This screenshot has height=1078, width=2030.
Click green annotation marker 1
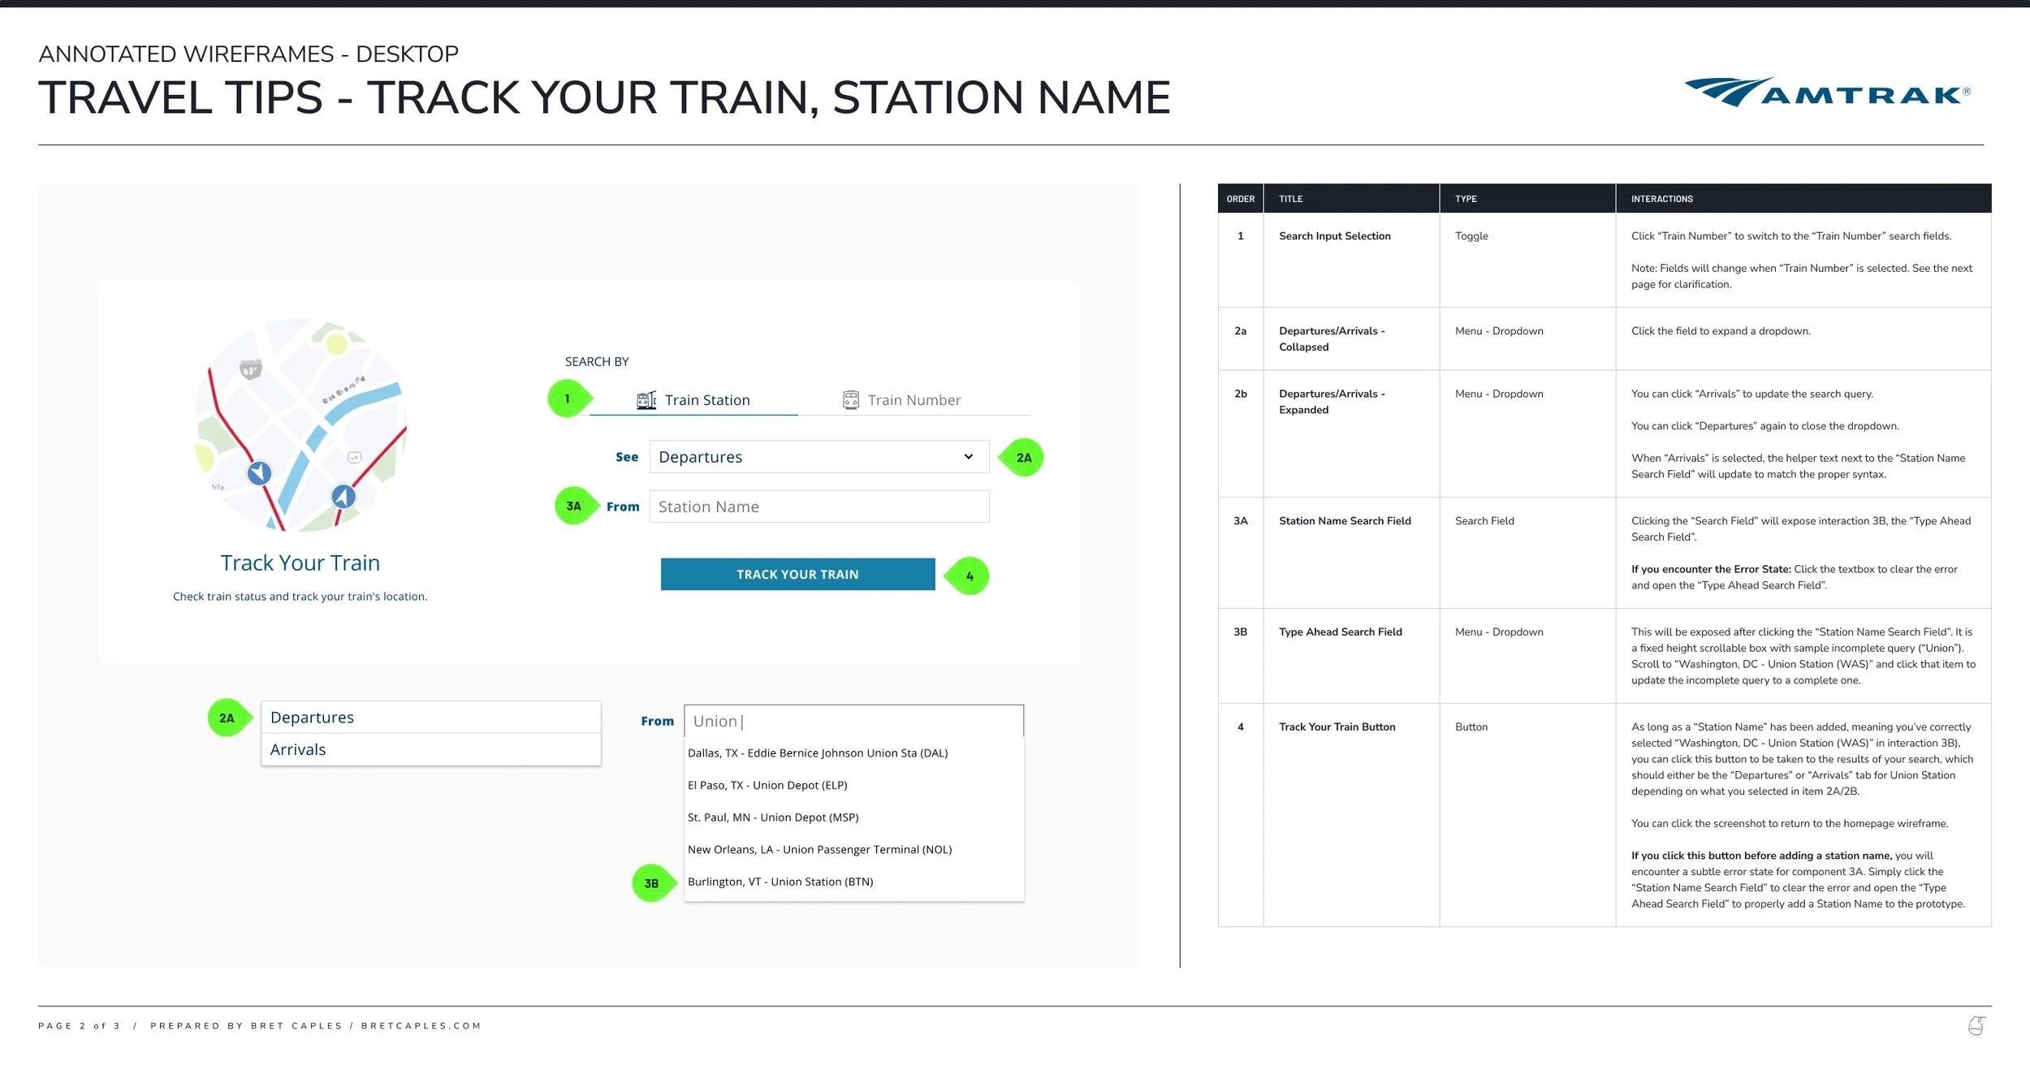click(568, 399)
